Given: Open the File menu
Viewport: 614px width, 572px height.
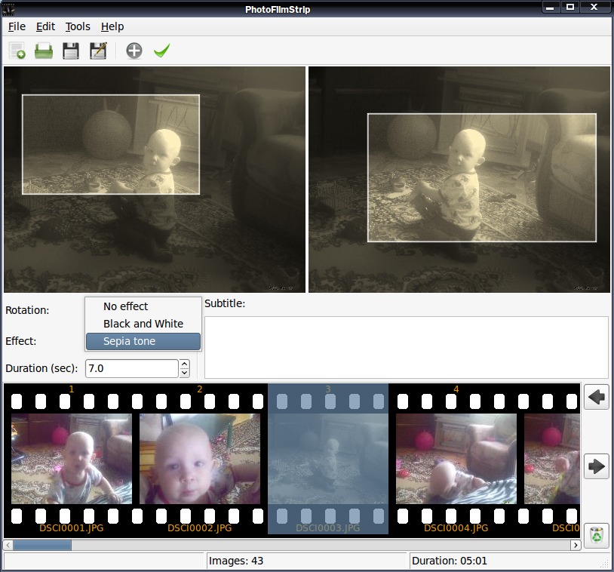Looking at the screenshot, I should tap(17, 26).
